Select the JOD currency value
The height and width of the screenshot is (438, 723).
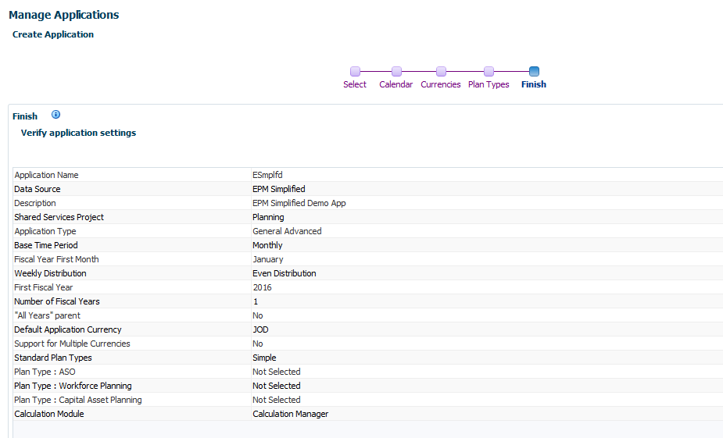tap(260, 329)
